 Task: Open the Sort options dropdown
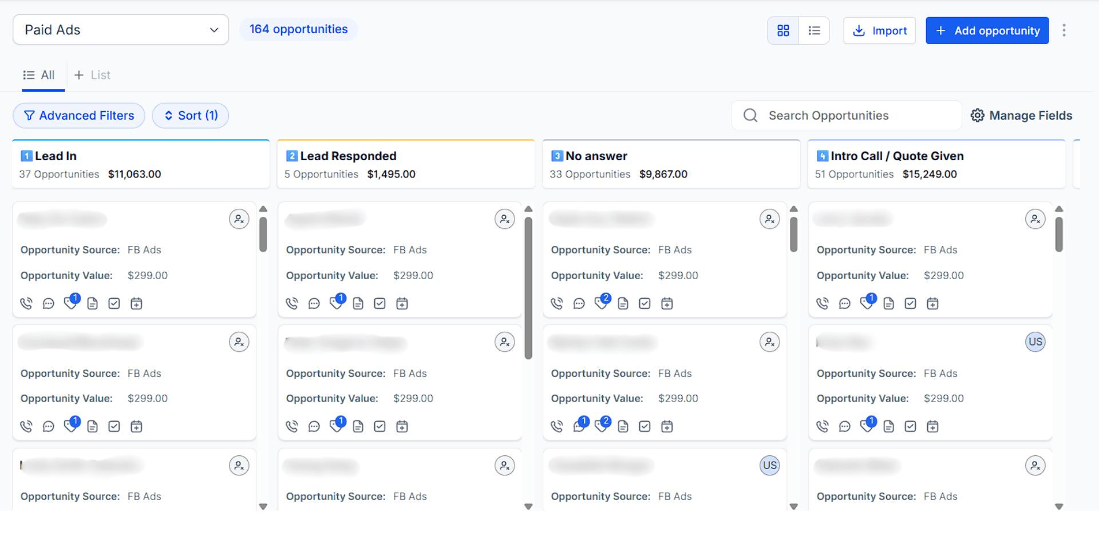point(190,115)
